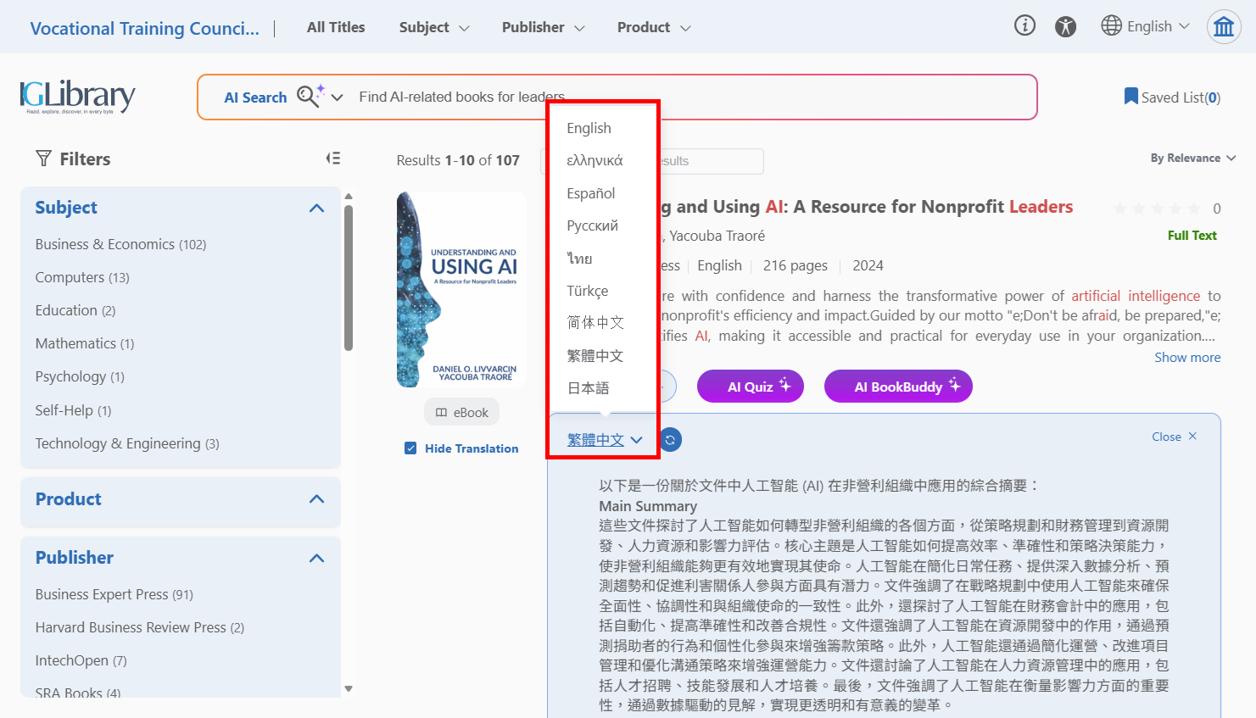
Task: Choose Türkçe in the language list
Action: [588, 291]
